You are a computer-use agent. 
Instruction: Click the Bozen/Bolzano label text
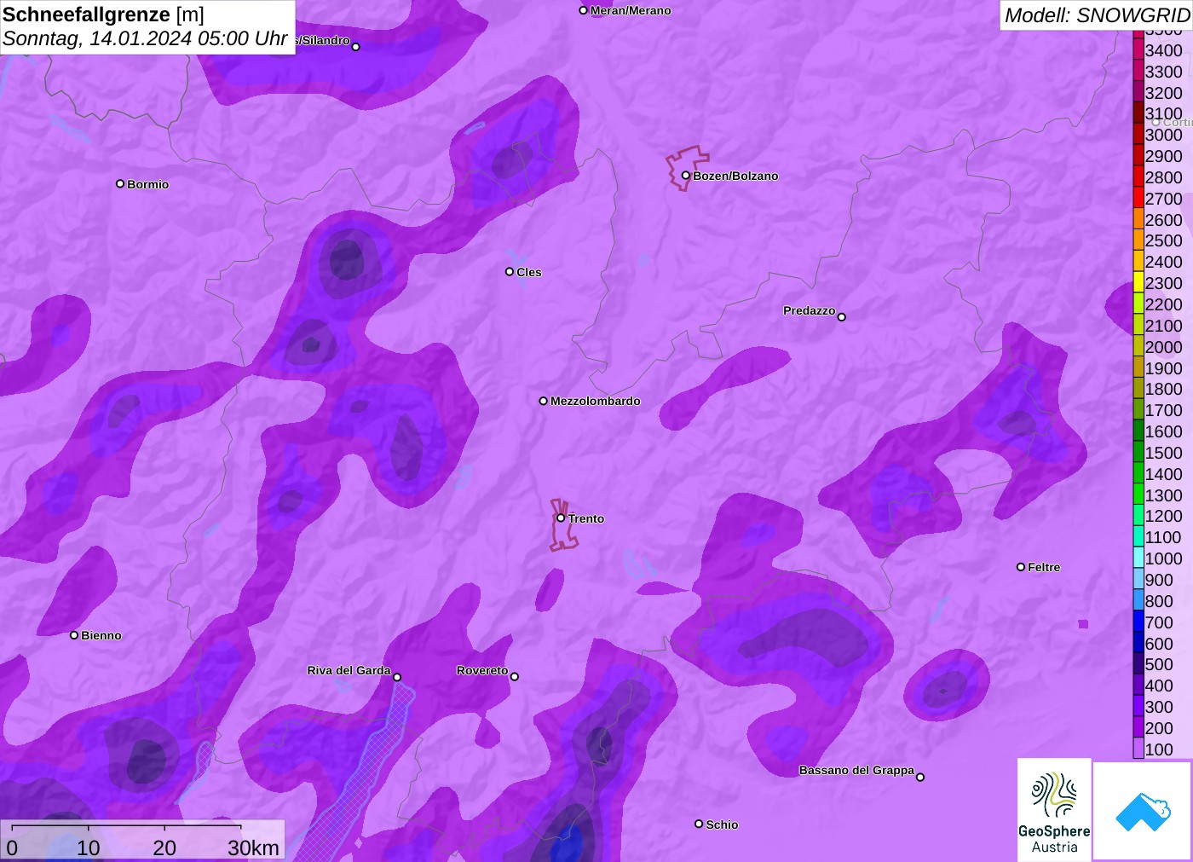735,176
